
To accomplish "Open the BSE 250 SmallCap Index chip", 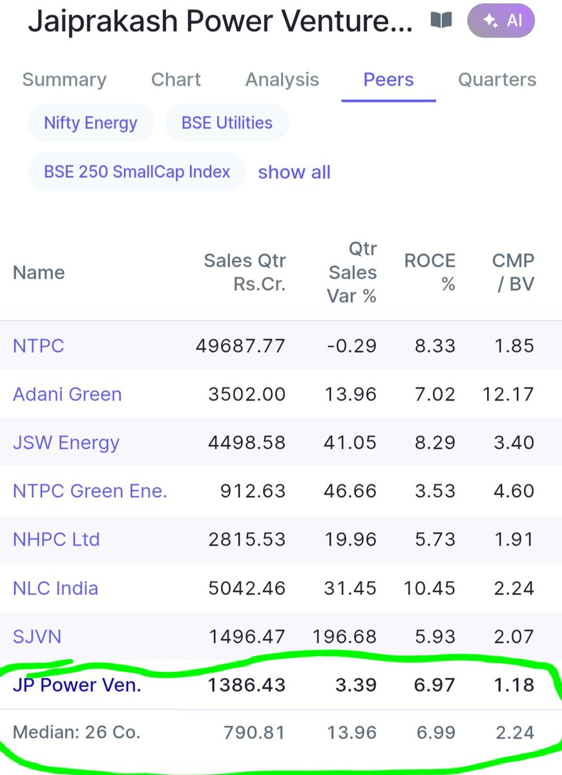I will tap(137, 172).
